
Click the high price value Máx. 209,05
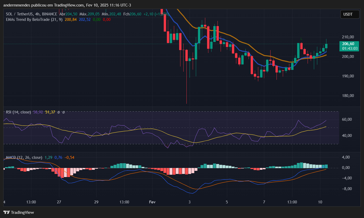(90, 14)
